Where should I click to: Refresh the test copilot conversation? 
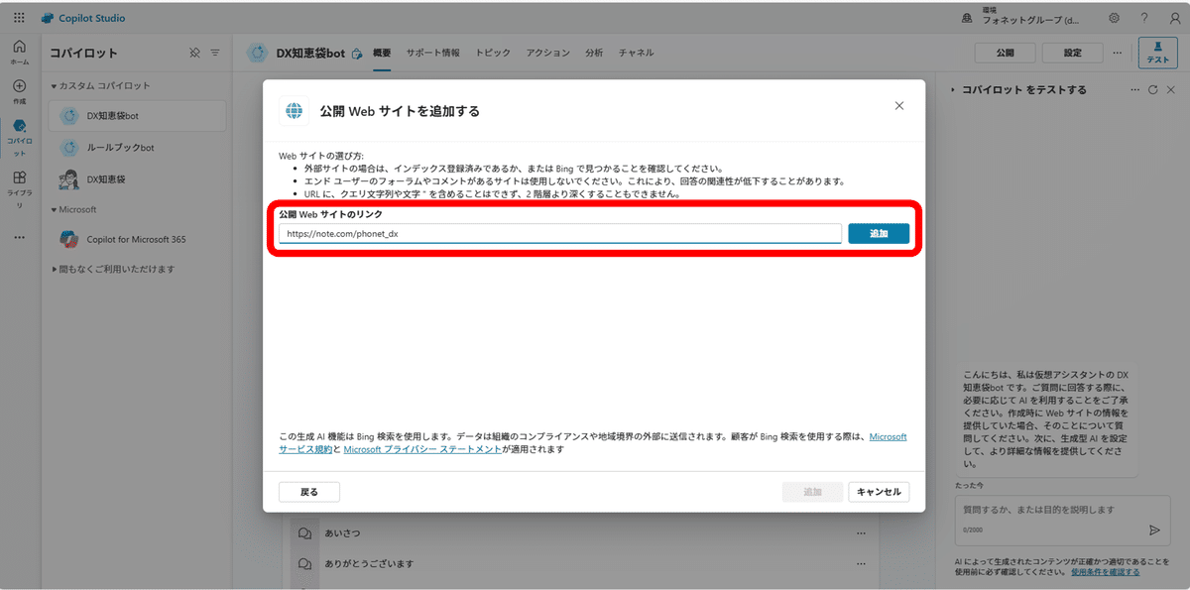tap(1152, 89)
